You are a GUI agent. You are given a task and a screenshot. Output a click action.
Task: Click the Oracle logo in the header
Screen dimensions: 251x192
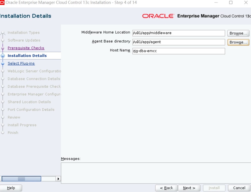coord(158,16)
